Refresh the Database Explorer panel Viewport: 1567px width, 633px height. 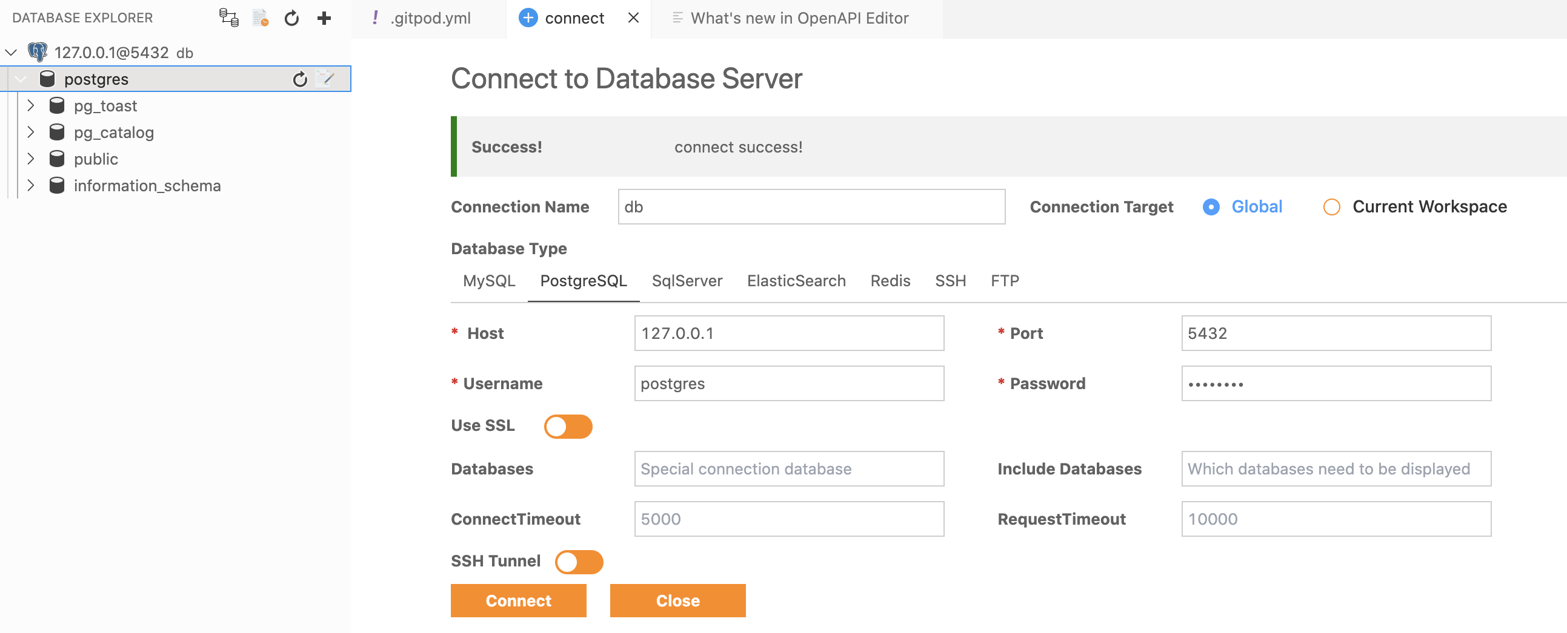coord(292,18)
